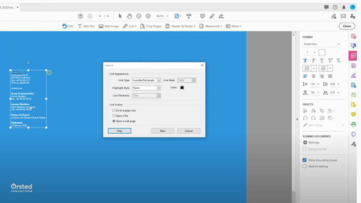361x203 pixels.
Task: Select Edit in the edit toolbar
Action: (68, 26)
